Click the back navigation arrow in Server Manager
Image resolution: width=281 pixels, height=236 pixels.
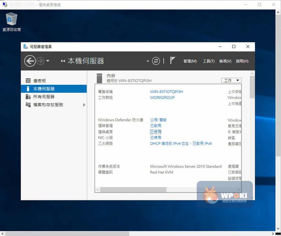[x=30, y=61]
